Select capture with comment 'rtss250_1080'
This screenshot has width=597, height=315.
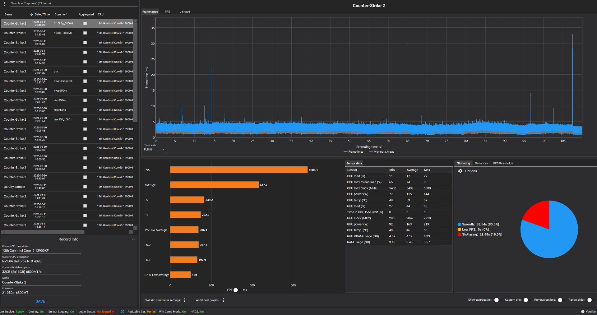click(x=67, y=120)
